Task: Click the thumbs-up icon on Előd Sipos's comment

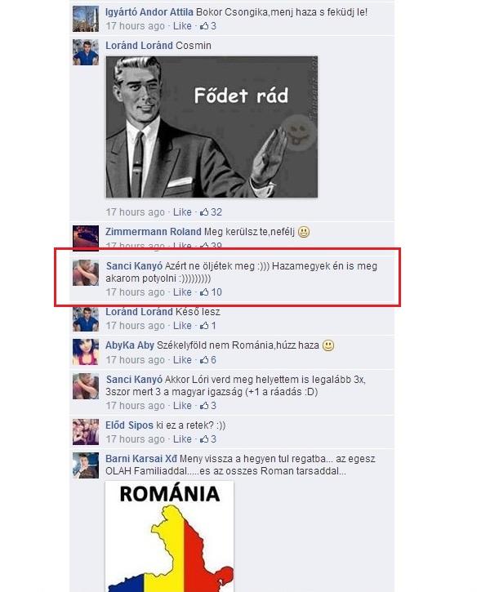Action: pos(204,439)
